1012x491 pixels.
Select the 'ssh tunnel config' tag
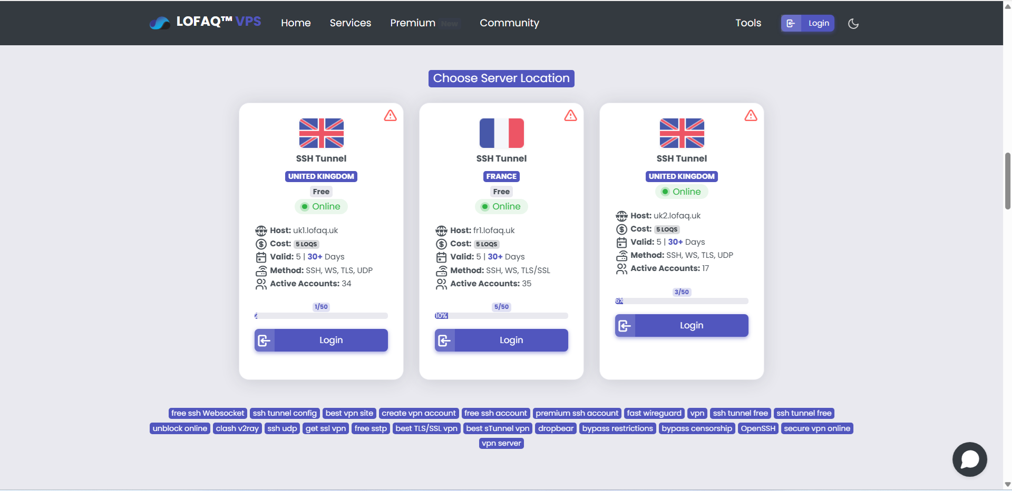point(285,413)
